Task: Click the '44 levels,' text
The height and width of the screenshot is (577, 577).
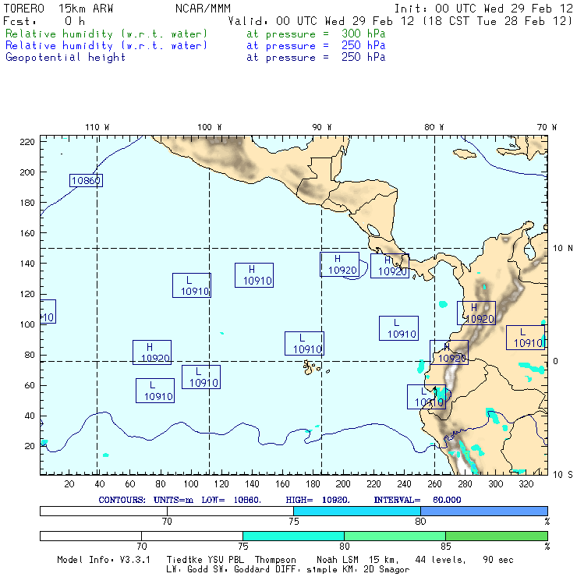Action: pos(440,560)
